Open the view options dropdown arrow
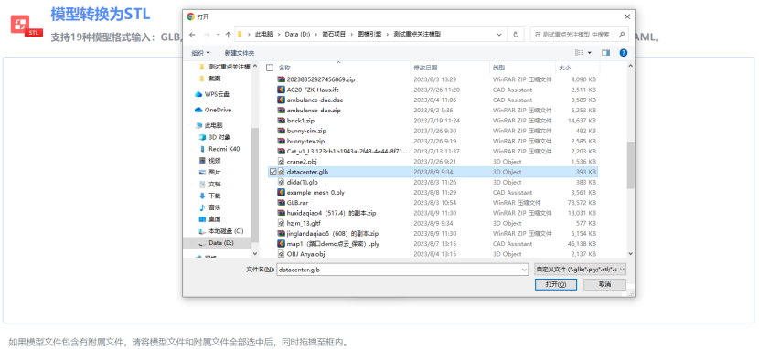The width and height of the screenshot is (759, 349). click(x=589, y=53)
